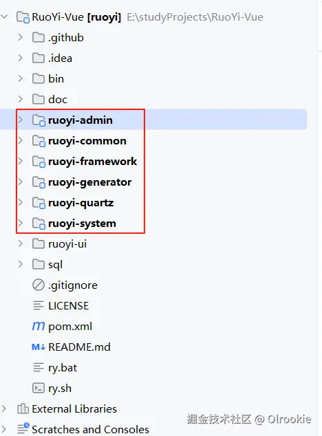322x436 pixels.
Task: Click the Scratches and Consoles icon
Action: (23, 428)
